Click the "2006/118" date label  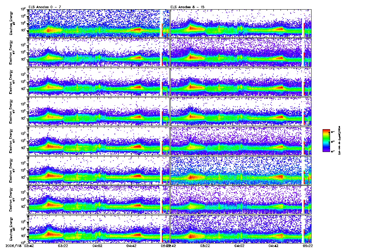click(14, 246)
